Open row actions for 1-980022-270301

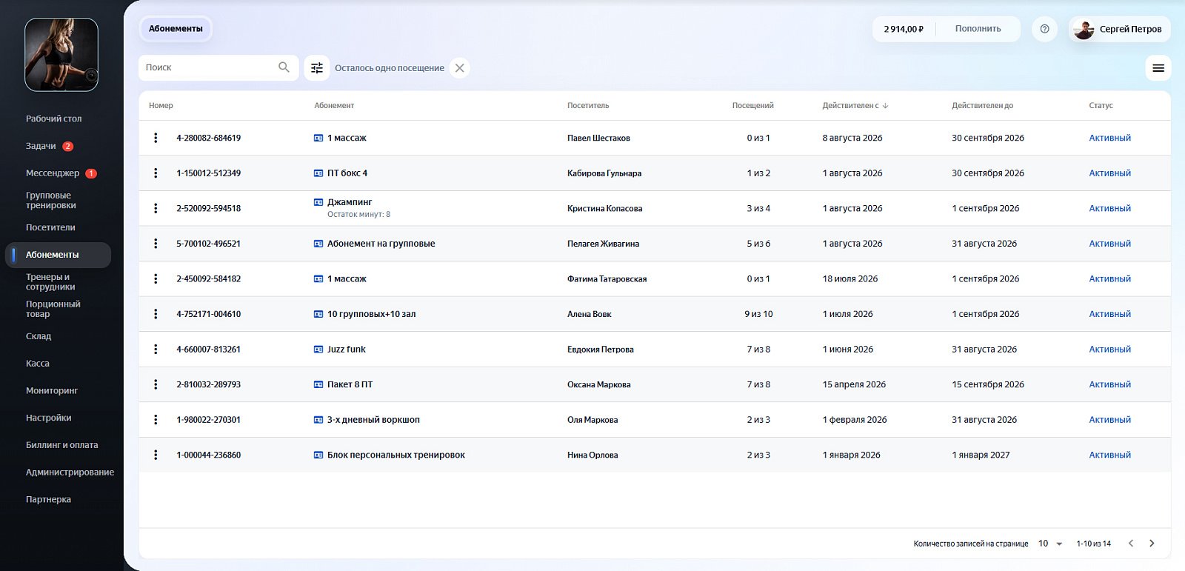156,419
